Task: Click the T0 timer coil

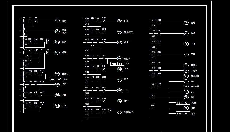Action: (x=186, y=97)
